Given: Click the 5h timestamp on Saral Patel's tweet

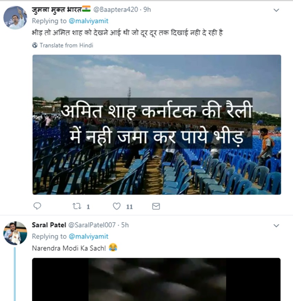Looking at the screenshot, I should [x=125, y=225].
